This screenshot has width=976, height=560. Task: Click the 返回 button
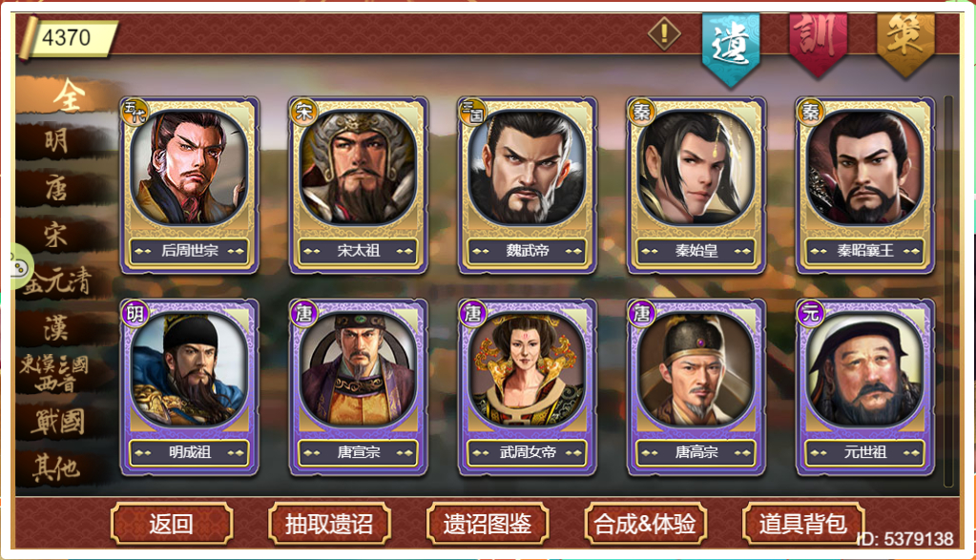click(x=172, y=524)
